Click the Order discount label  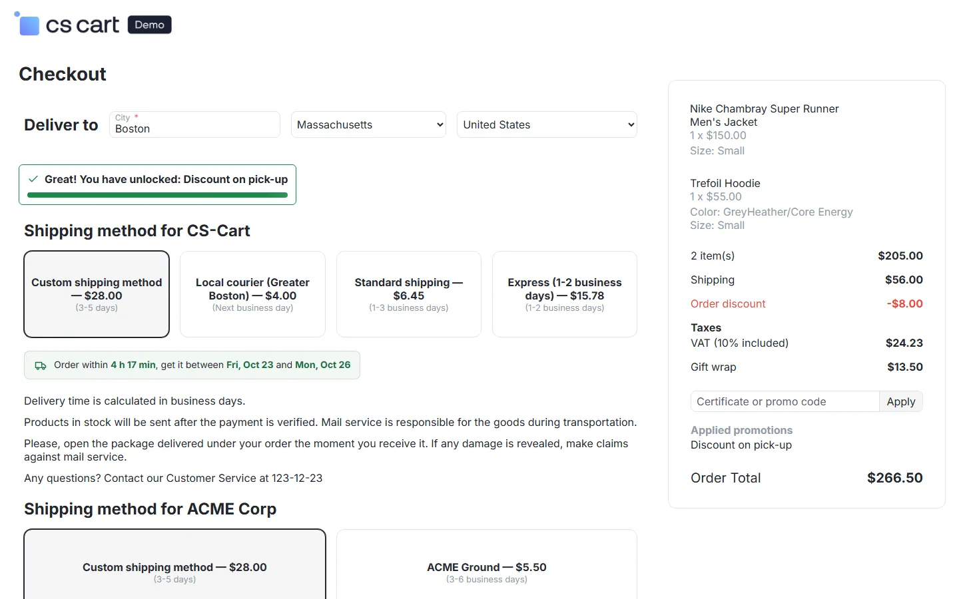[x=728, y=303]
